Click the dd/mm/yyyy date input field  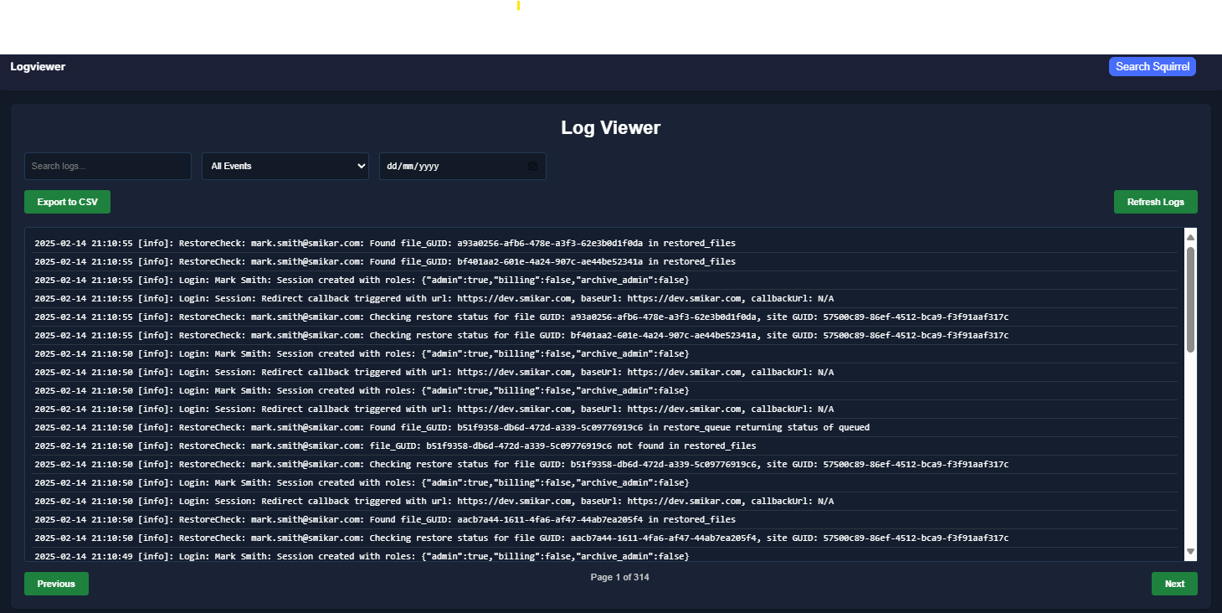coord(452,166)
